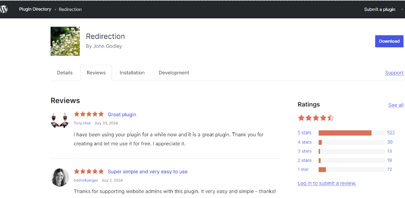The height and width of the screenshot is (198, 405).
Task: Click the By John Godley author text
Action: point(104,46)
